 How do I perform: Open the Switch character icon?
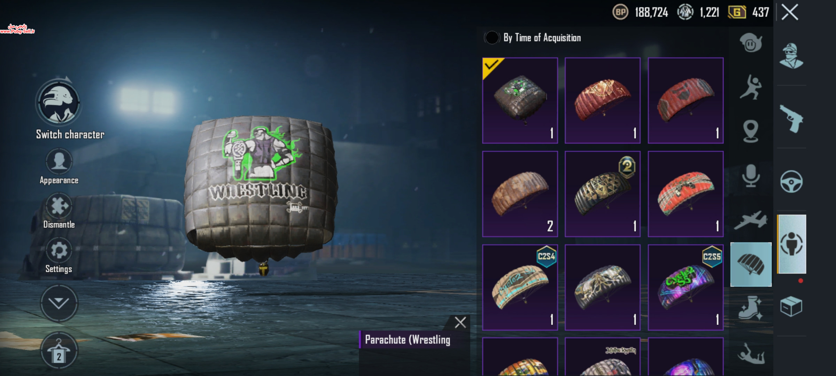[x=59, y=102]
